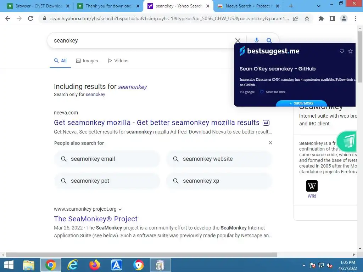Show hidden system tray icons
This screenshot has width=363, height=272.
tap(304, 266)
